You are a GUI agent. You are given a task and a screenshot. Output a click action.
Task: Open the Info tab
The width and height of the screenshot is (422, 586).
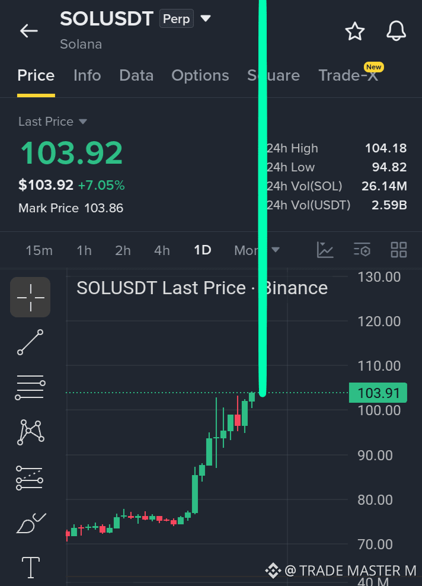click(87, 75)
